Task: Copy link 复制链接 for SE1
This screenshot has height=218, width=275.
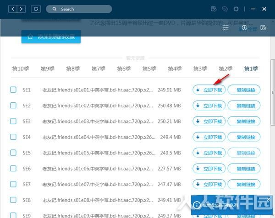Action: (244, 90)
